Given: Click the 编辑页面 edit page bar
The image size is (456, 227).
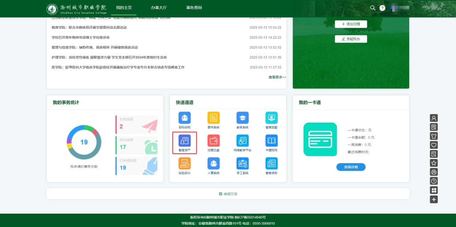Looking at the screenshot, I should [x=228, y=194].
